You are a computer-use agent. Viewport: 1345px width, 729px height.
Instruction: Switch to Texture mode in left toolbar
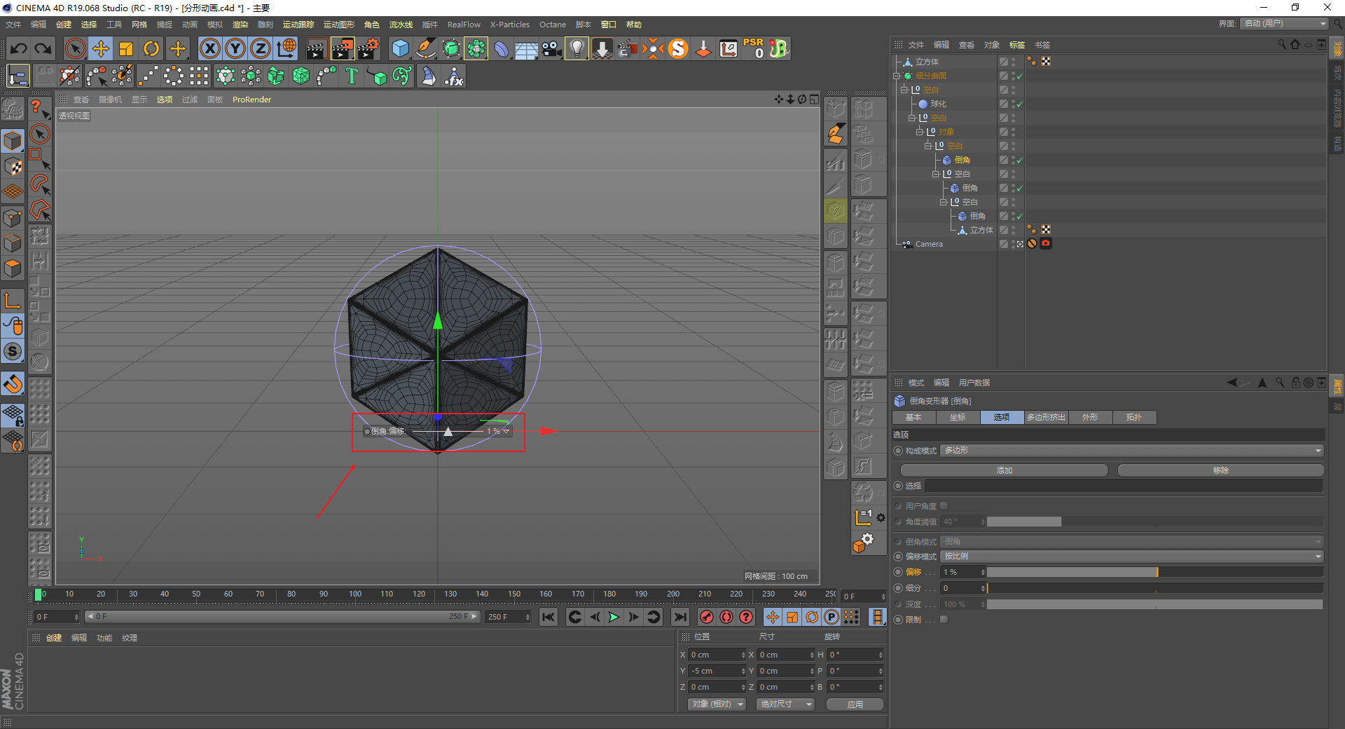point(13,166)
